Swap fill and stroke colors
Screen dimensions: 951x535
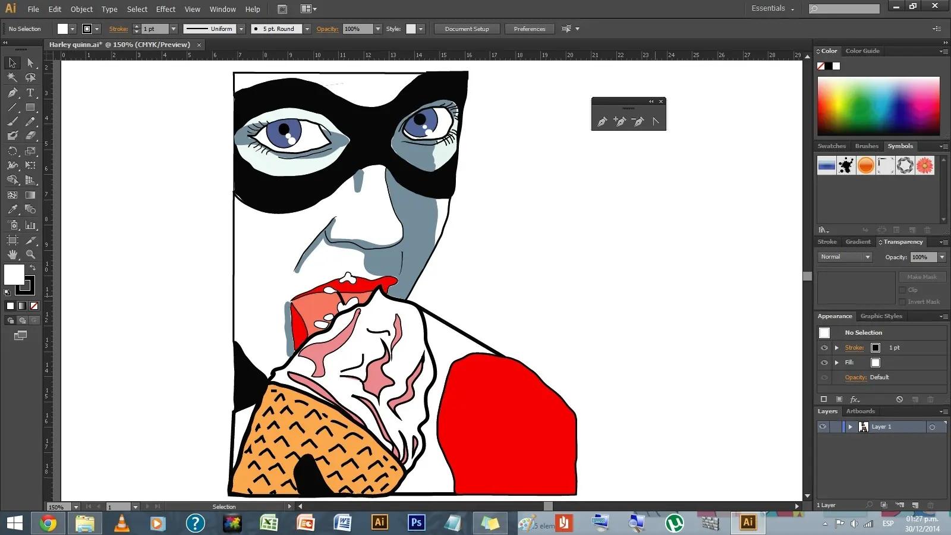click(33, 267)
